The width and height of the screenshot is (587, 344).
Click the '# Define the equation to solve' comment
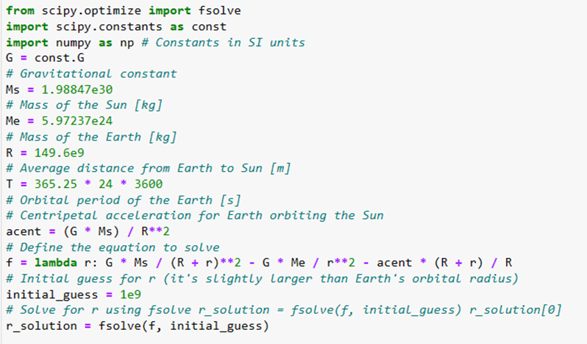click(112, 247)
